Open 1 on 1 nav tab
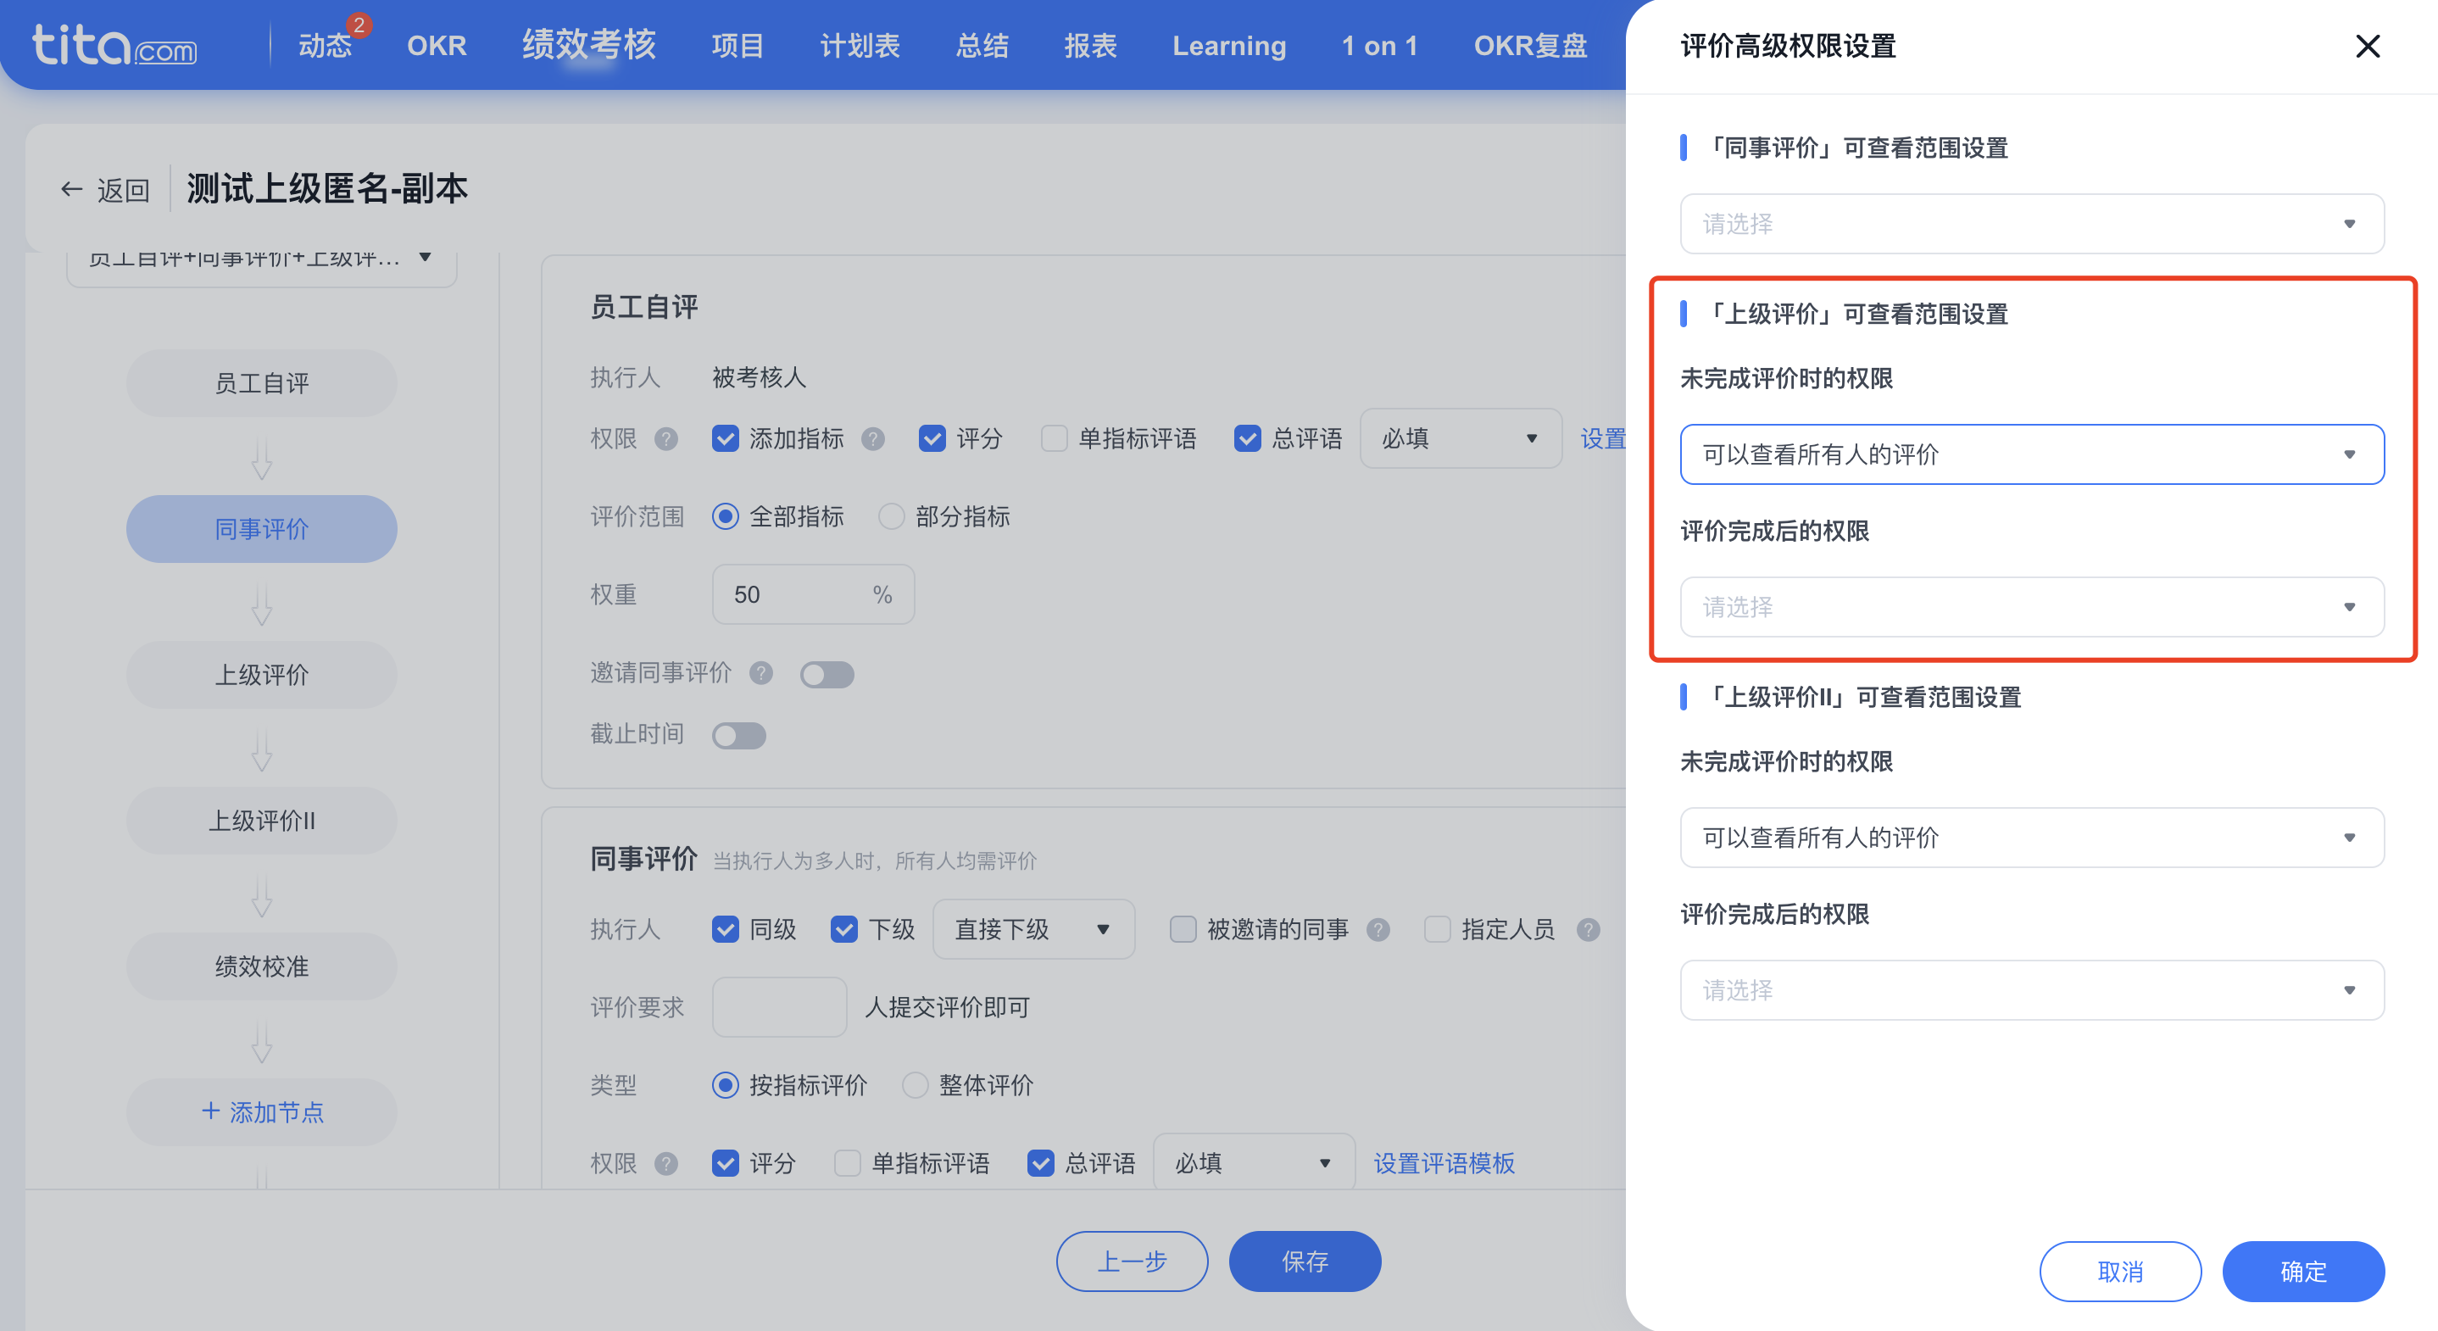 1379,46
